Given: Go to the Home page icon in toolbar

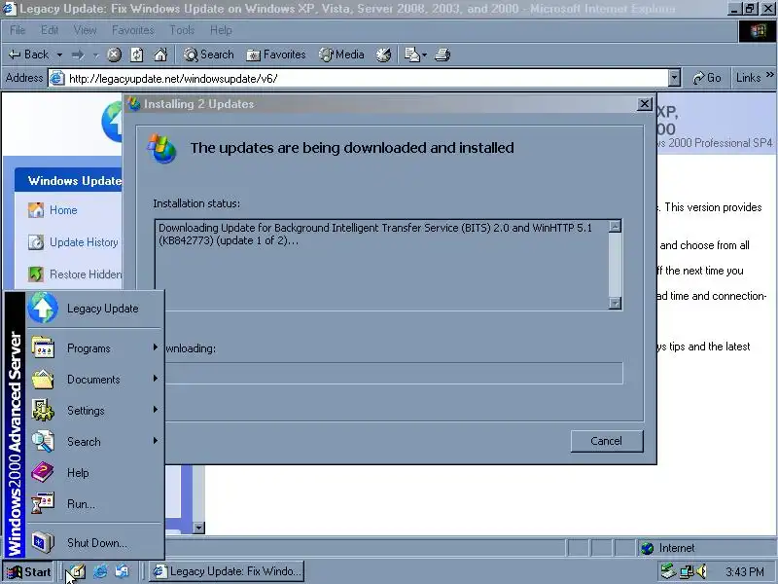Looking at the screenshot, I should [160, 55].
